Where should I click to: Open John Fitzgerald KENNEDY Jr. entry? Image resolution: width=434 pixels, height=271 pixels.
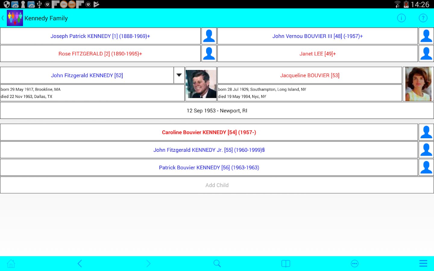coord(209,150)
